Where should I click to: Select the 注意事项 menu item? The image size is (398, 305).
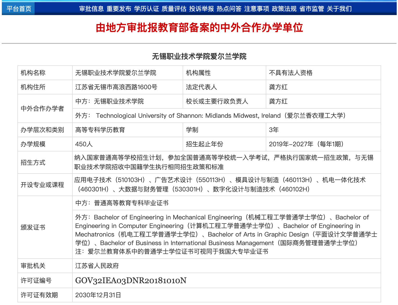pyautogui.click(x=257, y=9)
